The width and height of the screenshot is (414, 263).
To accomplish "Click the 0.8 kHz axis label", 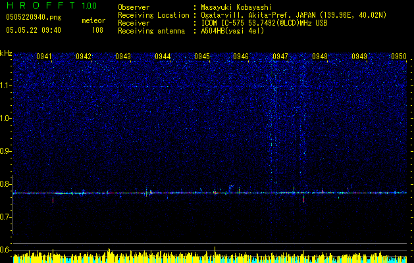I will pos(6,184).
